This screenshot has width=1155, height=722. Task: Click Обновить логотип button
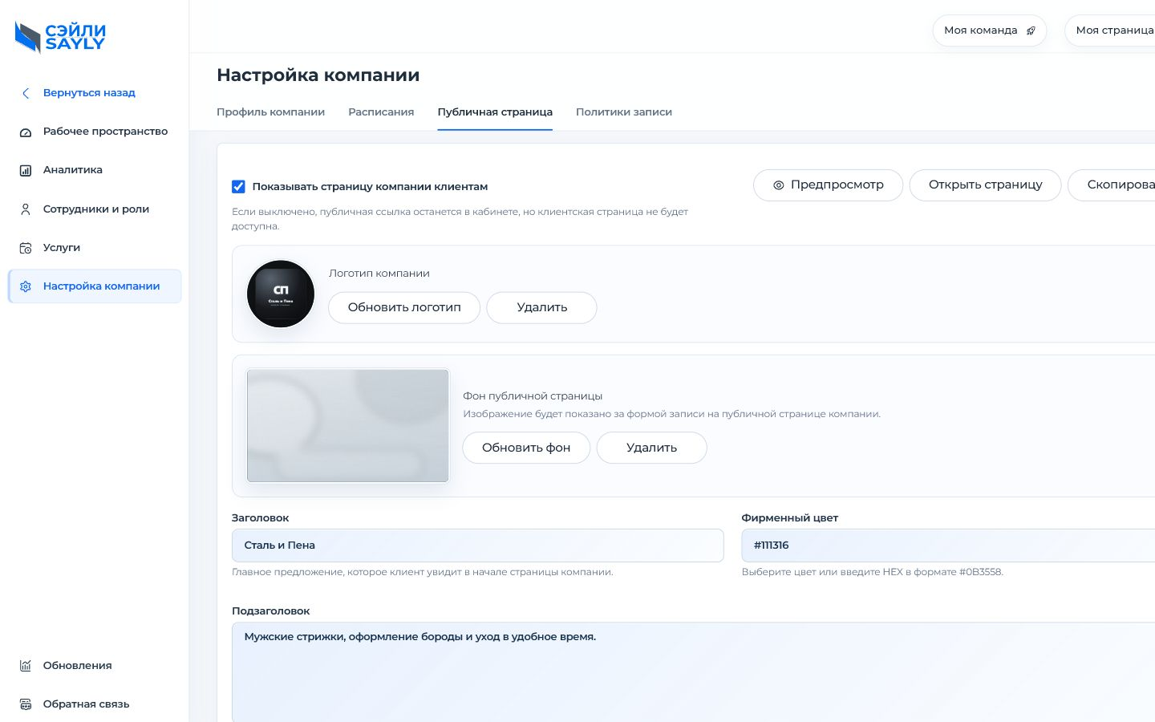pos(404,308)
